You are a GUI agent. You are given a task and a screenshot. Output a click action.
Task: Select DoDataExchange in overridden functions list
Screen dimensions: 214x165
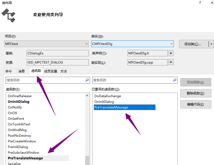(108, 96)
